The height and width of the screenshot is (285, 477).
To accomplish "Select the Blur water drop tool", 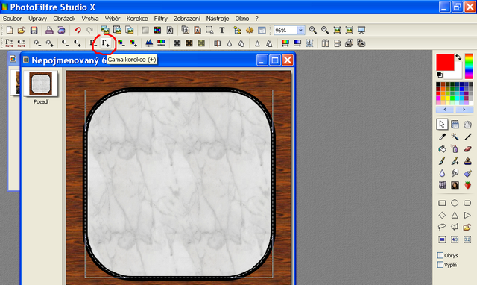I will pos(442,173).
